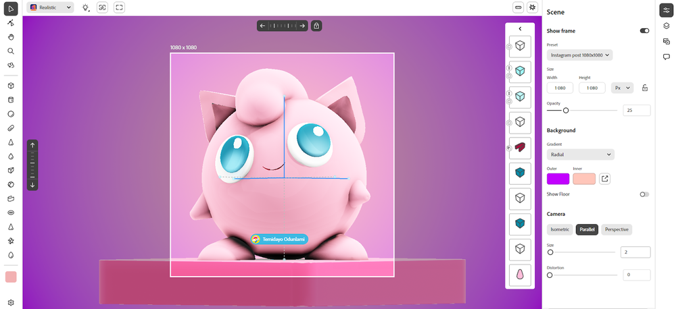Screen dimensions: 676x309
Task: Open the Layers panel icon
Action: (x=666, y=26)
